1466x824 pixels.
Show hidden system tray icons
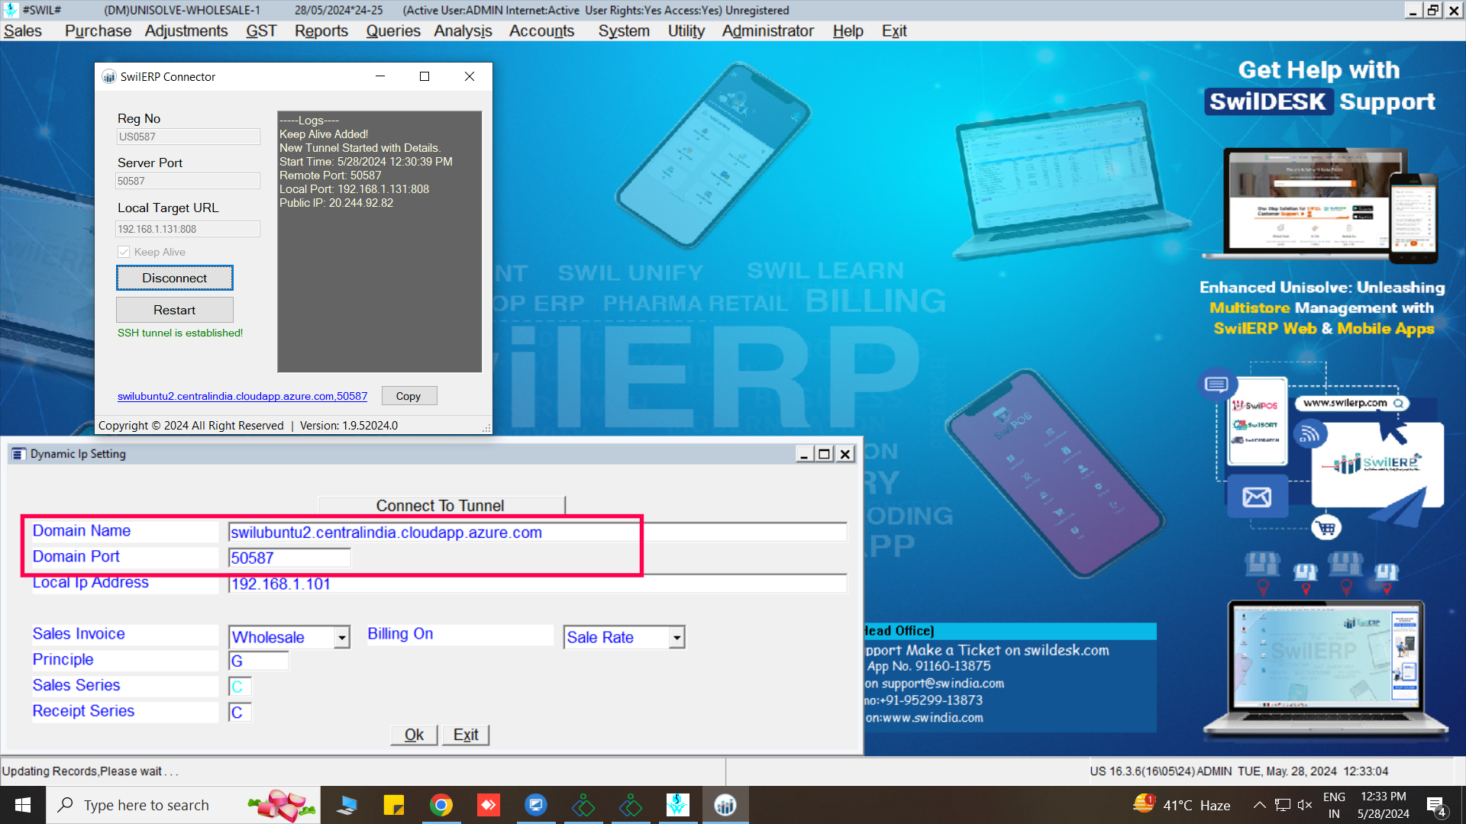coord(1260,805)
